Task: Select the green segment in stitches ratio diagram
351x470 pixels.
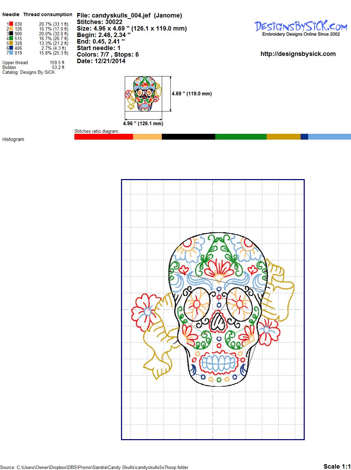Action: coord(241,137)
